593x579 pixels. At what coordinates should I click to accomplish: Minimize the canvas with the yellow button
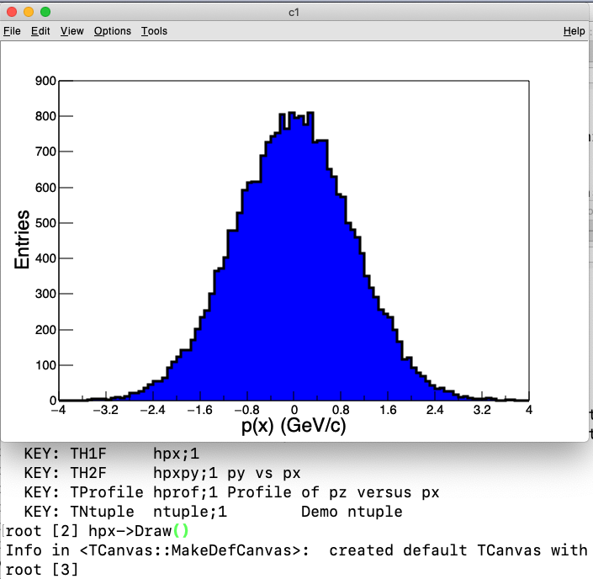[29, 12]
